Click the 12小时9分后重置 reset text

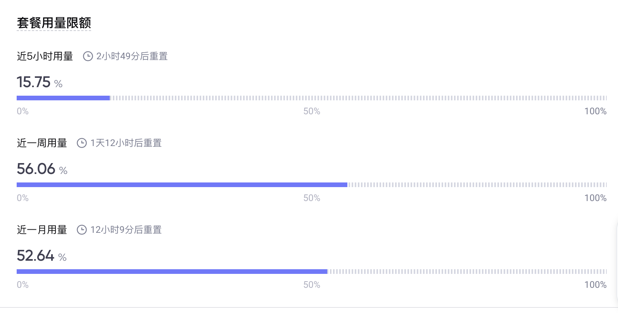click(126, 230)
